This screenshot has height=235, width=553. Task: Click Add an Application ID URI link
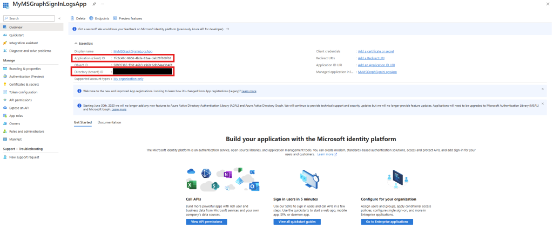[376, 65]
